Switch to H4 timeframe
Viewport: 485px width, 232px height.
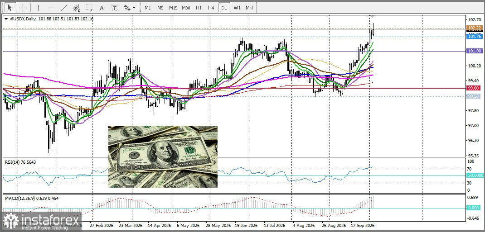211,8
